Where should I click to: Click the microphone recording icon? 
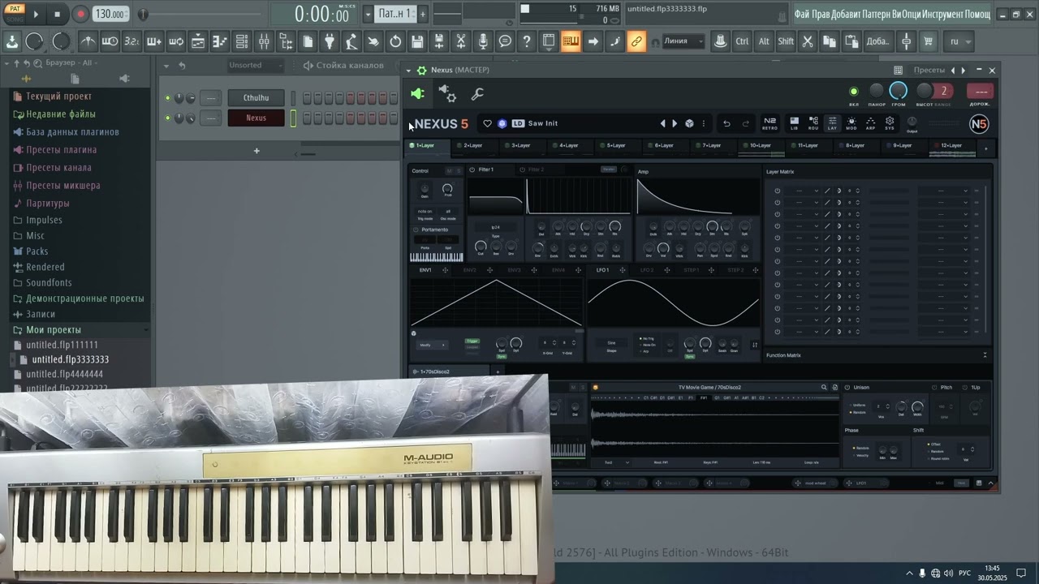pos(483,41)
